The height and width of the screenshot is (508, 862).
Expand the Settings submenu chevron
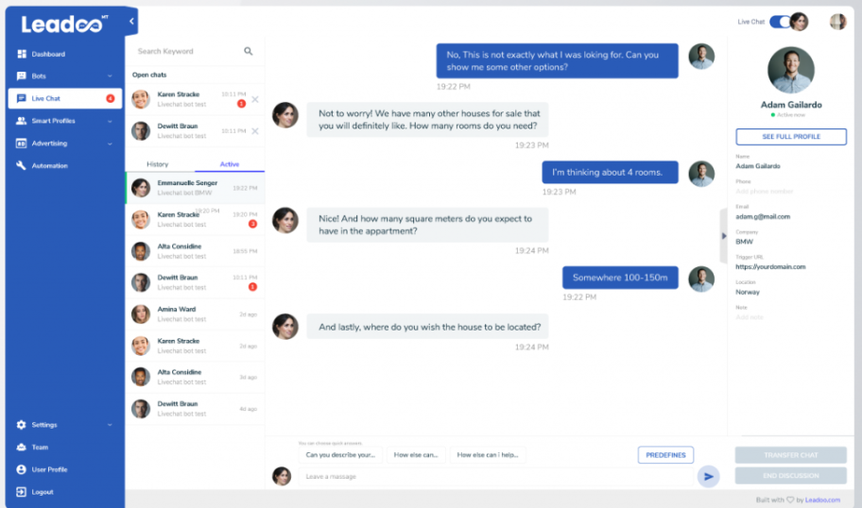pyautogui.click(x=110, y=425)
